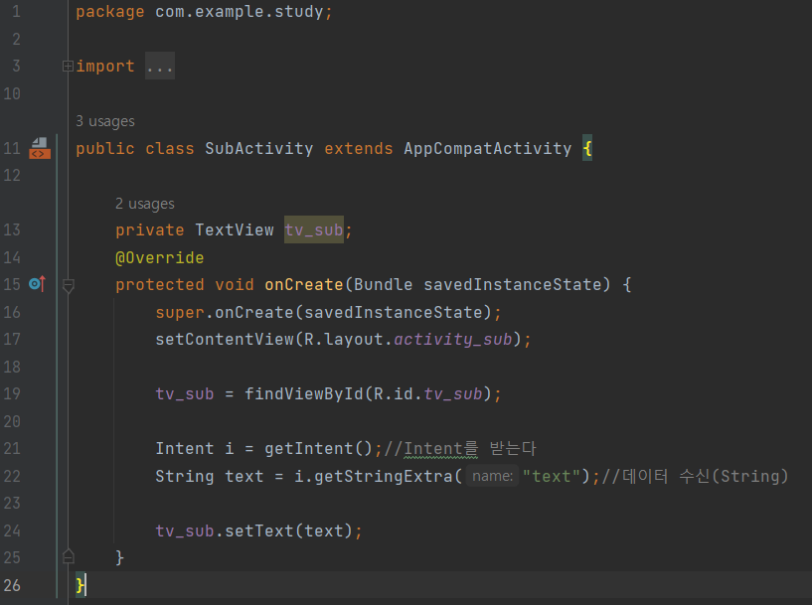Click findViewById call
812x605 pixels.
[x=304, y=394]
